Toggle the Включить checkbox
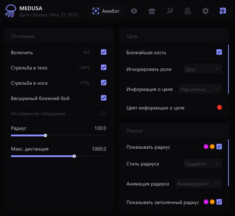The width and height of the screenshot is (235, 216). click(x=104, y=52)
